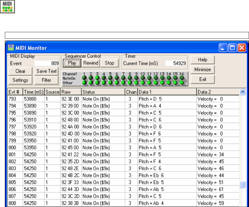Image resolution: width=249 pixels, height=207 pixels.
Task: Click the event list scrollbar thumb
Action: (x=243, y=185)
